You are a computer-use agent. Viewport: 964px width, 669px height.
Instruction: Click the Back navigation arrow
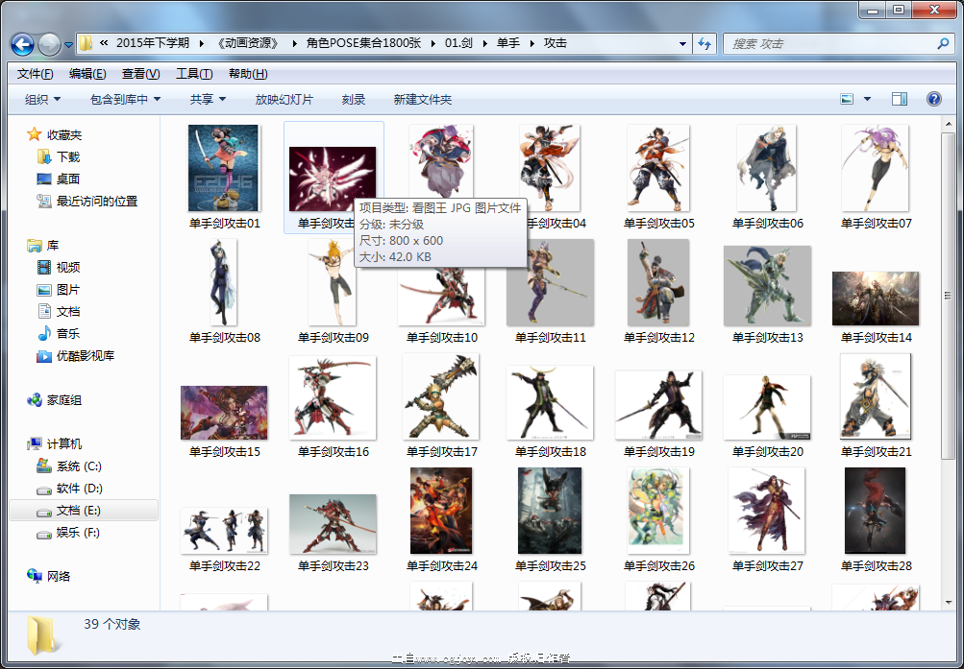coord(23,43)
